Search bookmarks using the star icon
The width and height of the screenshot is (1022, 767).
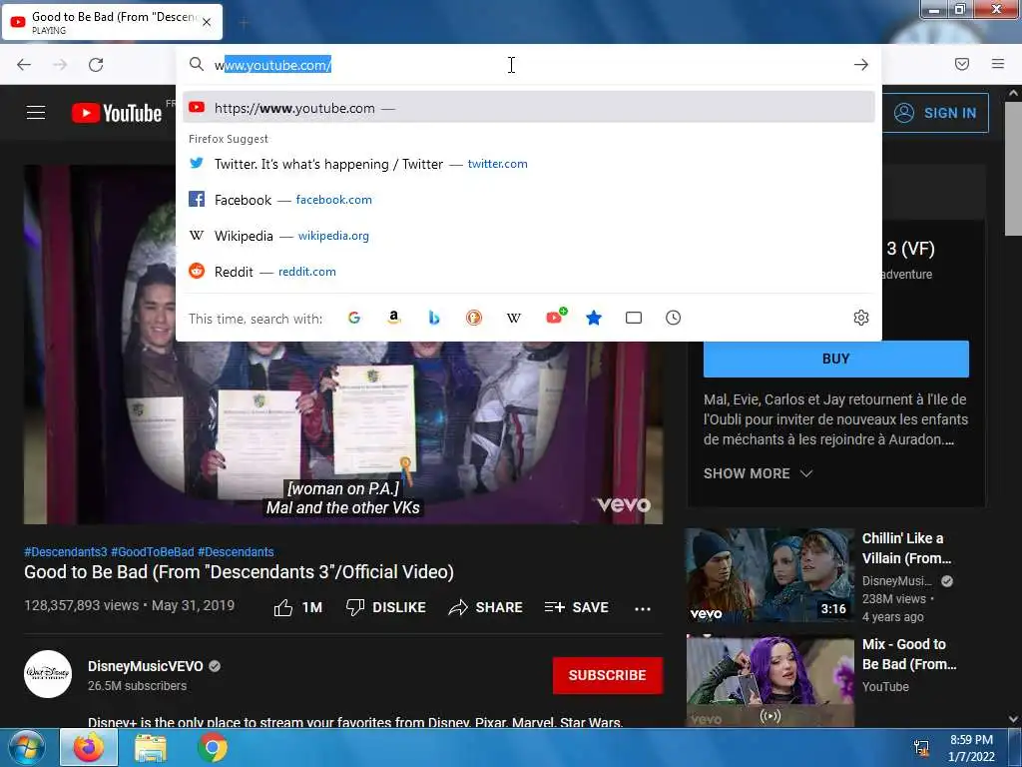[x=594, y=318]
